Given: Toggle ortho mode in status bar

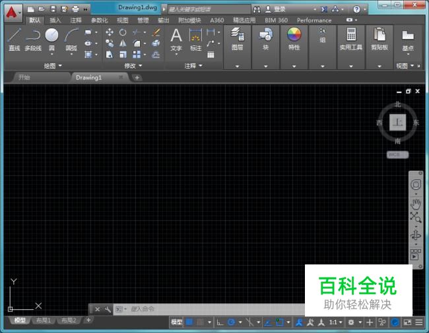Looking at the screenshot, I should tap(220, 322).
